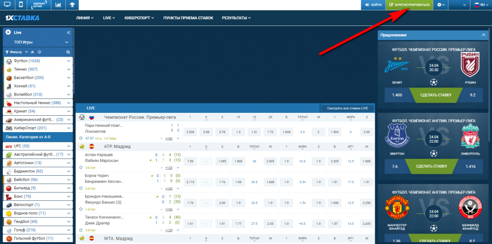Screen dimensions: 492x244
Task: Expand the Настольный теннис (388) chevron
Action: [x=68, y=103]
